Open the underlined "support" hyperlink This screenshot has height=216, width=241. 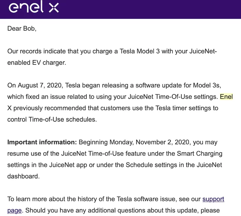213,199
